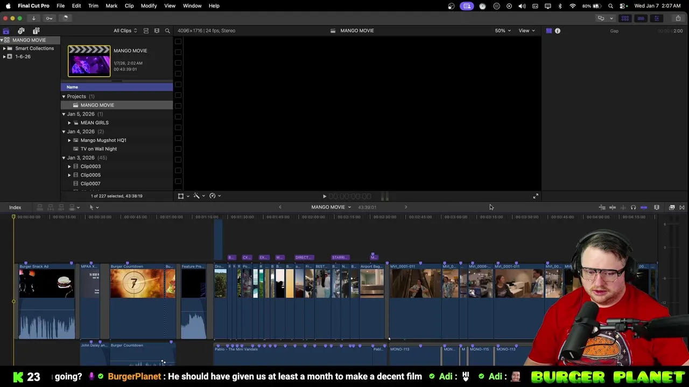
Task: Click the MANGO MOVIE project thumbnail
Action: coord(89,61)
